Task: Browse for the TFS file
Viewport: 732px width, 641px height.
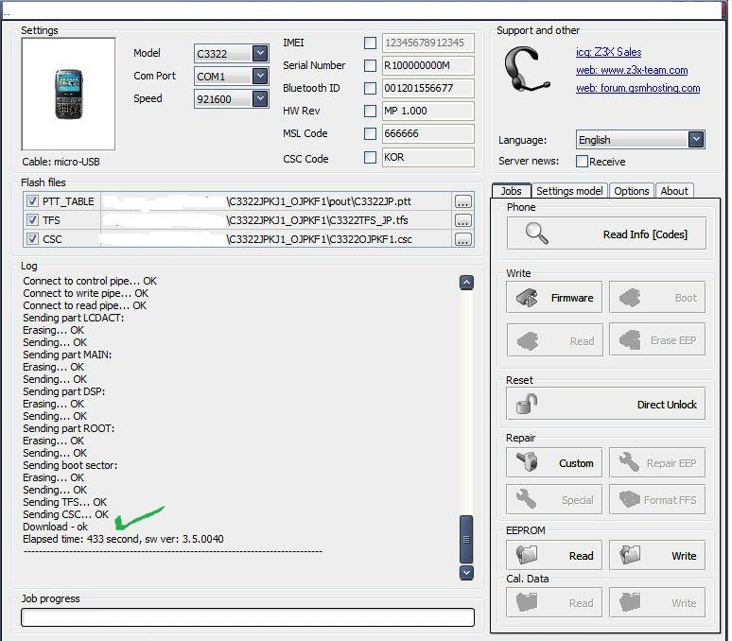Action: 463,220
